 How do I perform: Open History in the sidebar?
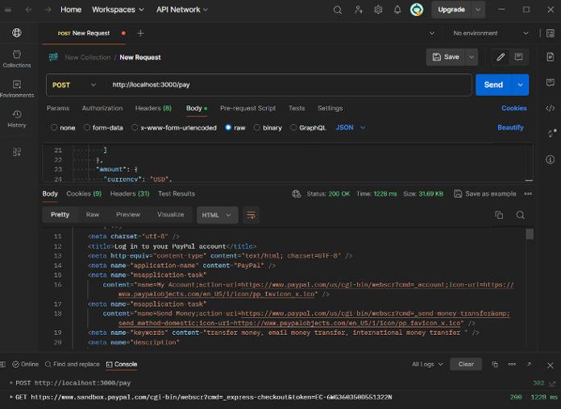pyautogui.click(x=16, y=119)
